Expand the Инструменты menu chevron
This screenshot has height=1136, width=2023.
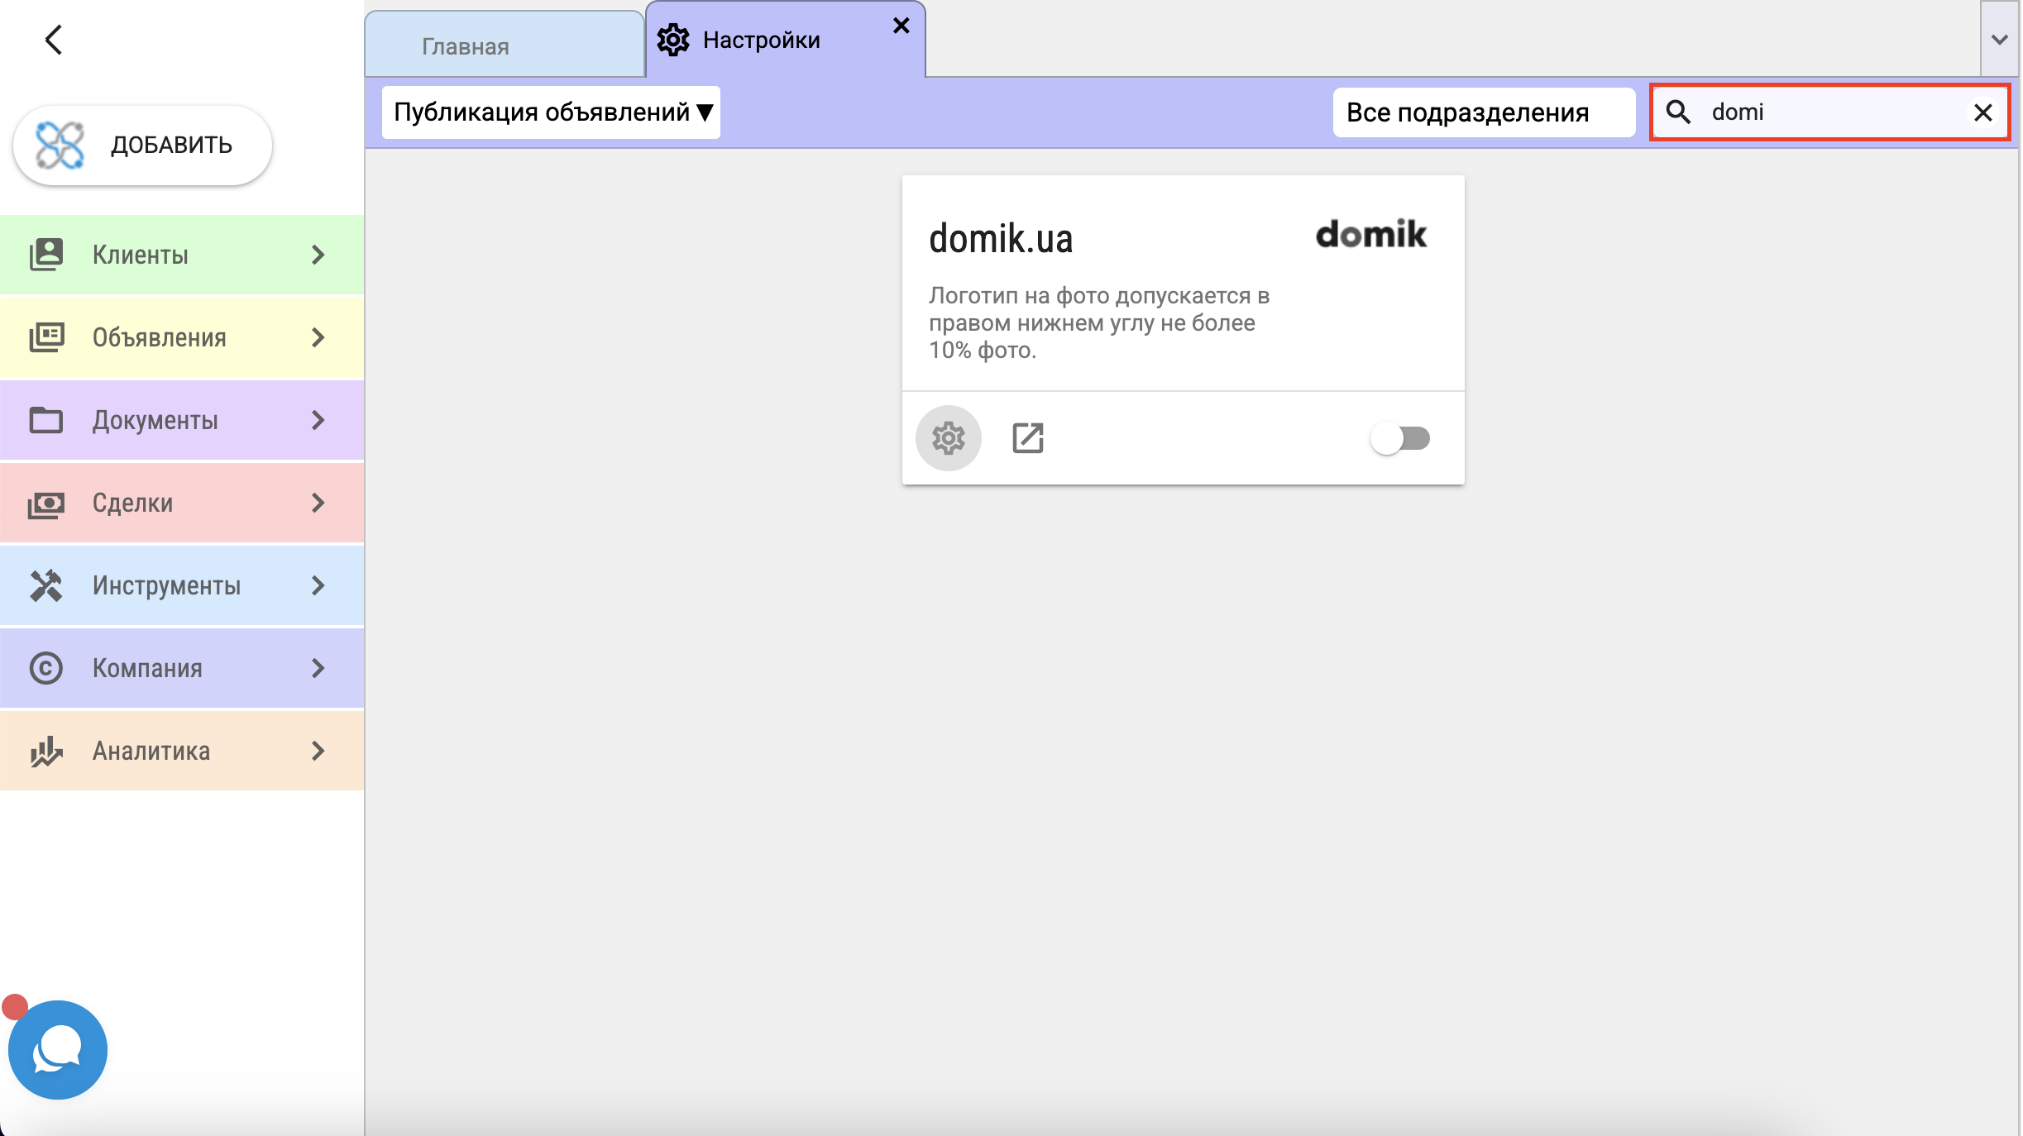click(318, 585)
